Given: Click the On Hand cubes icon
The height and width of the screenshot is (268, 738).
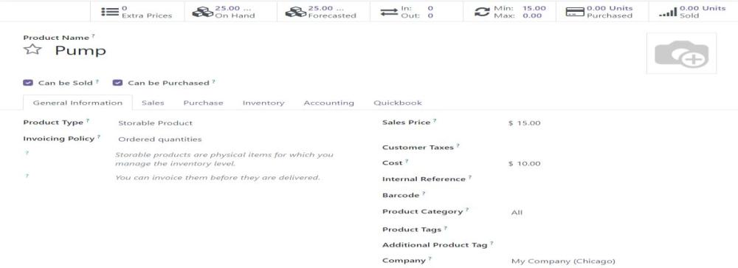Looking at the screenshot, I should click(x=203, y=12).
